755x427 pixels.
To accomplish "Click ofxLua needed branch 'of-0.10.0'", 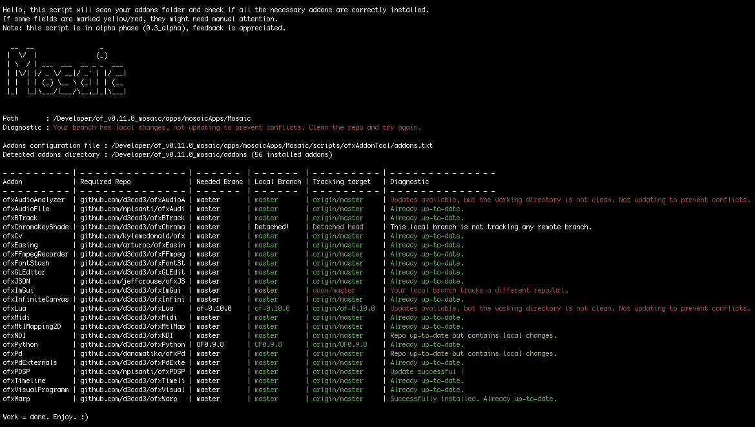I will click(214, 309).
